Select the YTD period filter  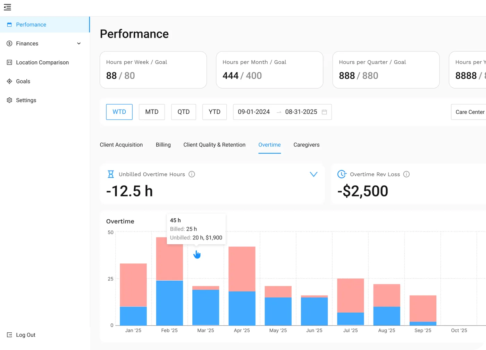point(215,112)
